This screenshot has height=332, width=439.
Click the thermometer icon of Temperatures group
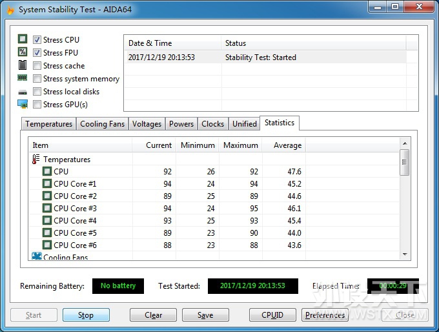(36, 159)
